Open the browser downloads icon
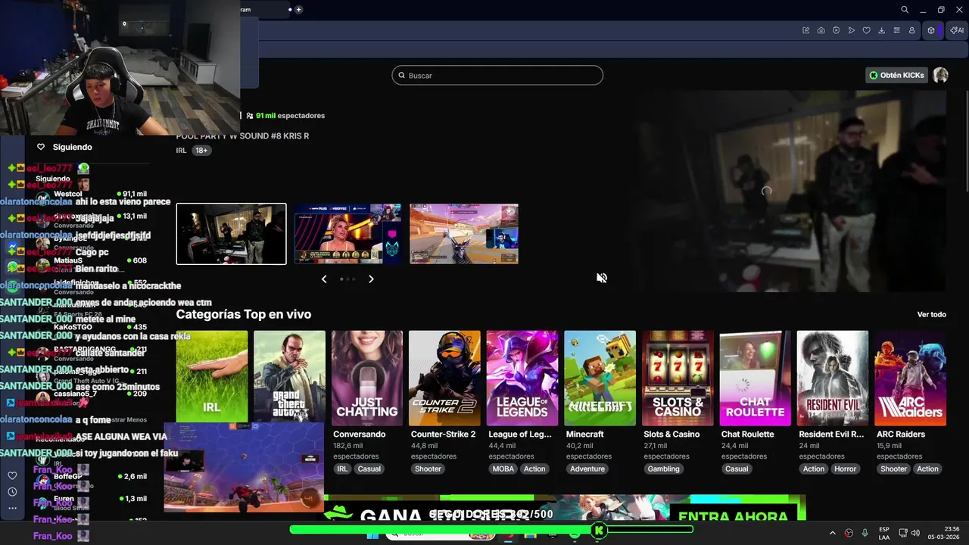 [881, 30]
